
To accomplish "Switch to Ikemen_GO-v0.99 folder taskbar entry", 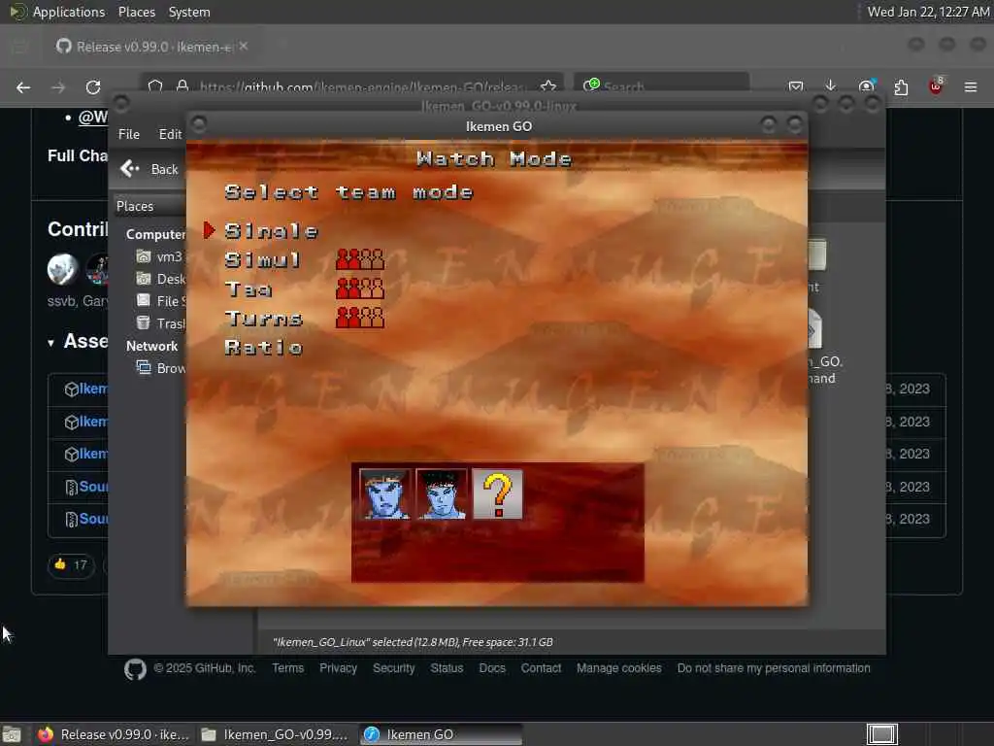I will [x=275, y=734].
